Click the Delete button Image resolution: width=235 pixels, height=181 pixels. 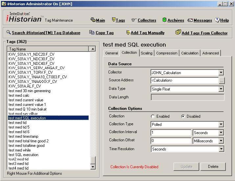click(x=213, y=167)
